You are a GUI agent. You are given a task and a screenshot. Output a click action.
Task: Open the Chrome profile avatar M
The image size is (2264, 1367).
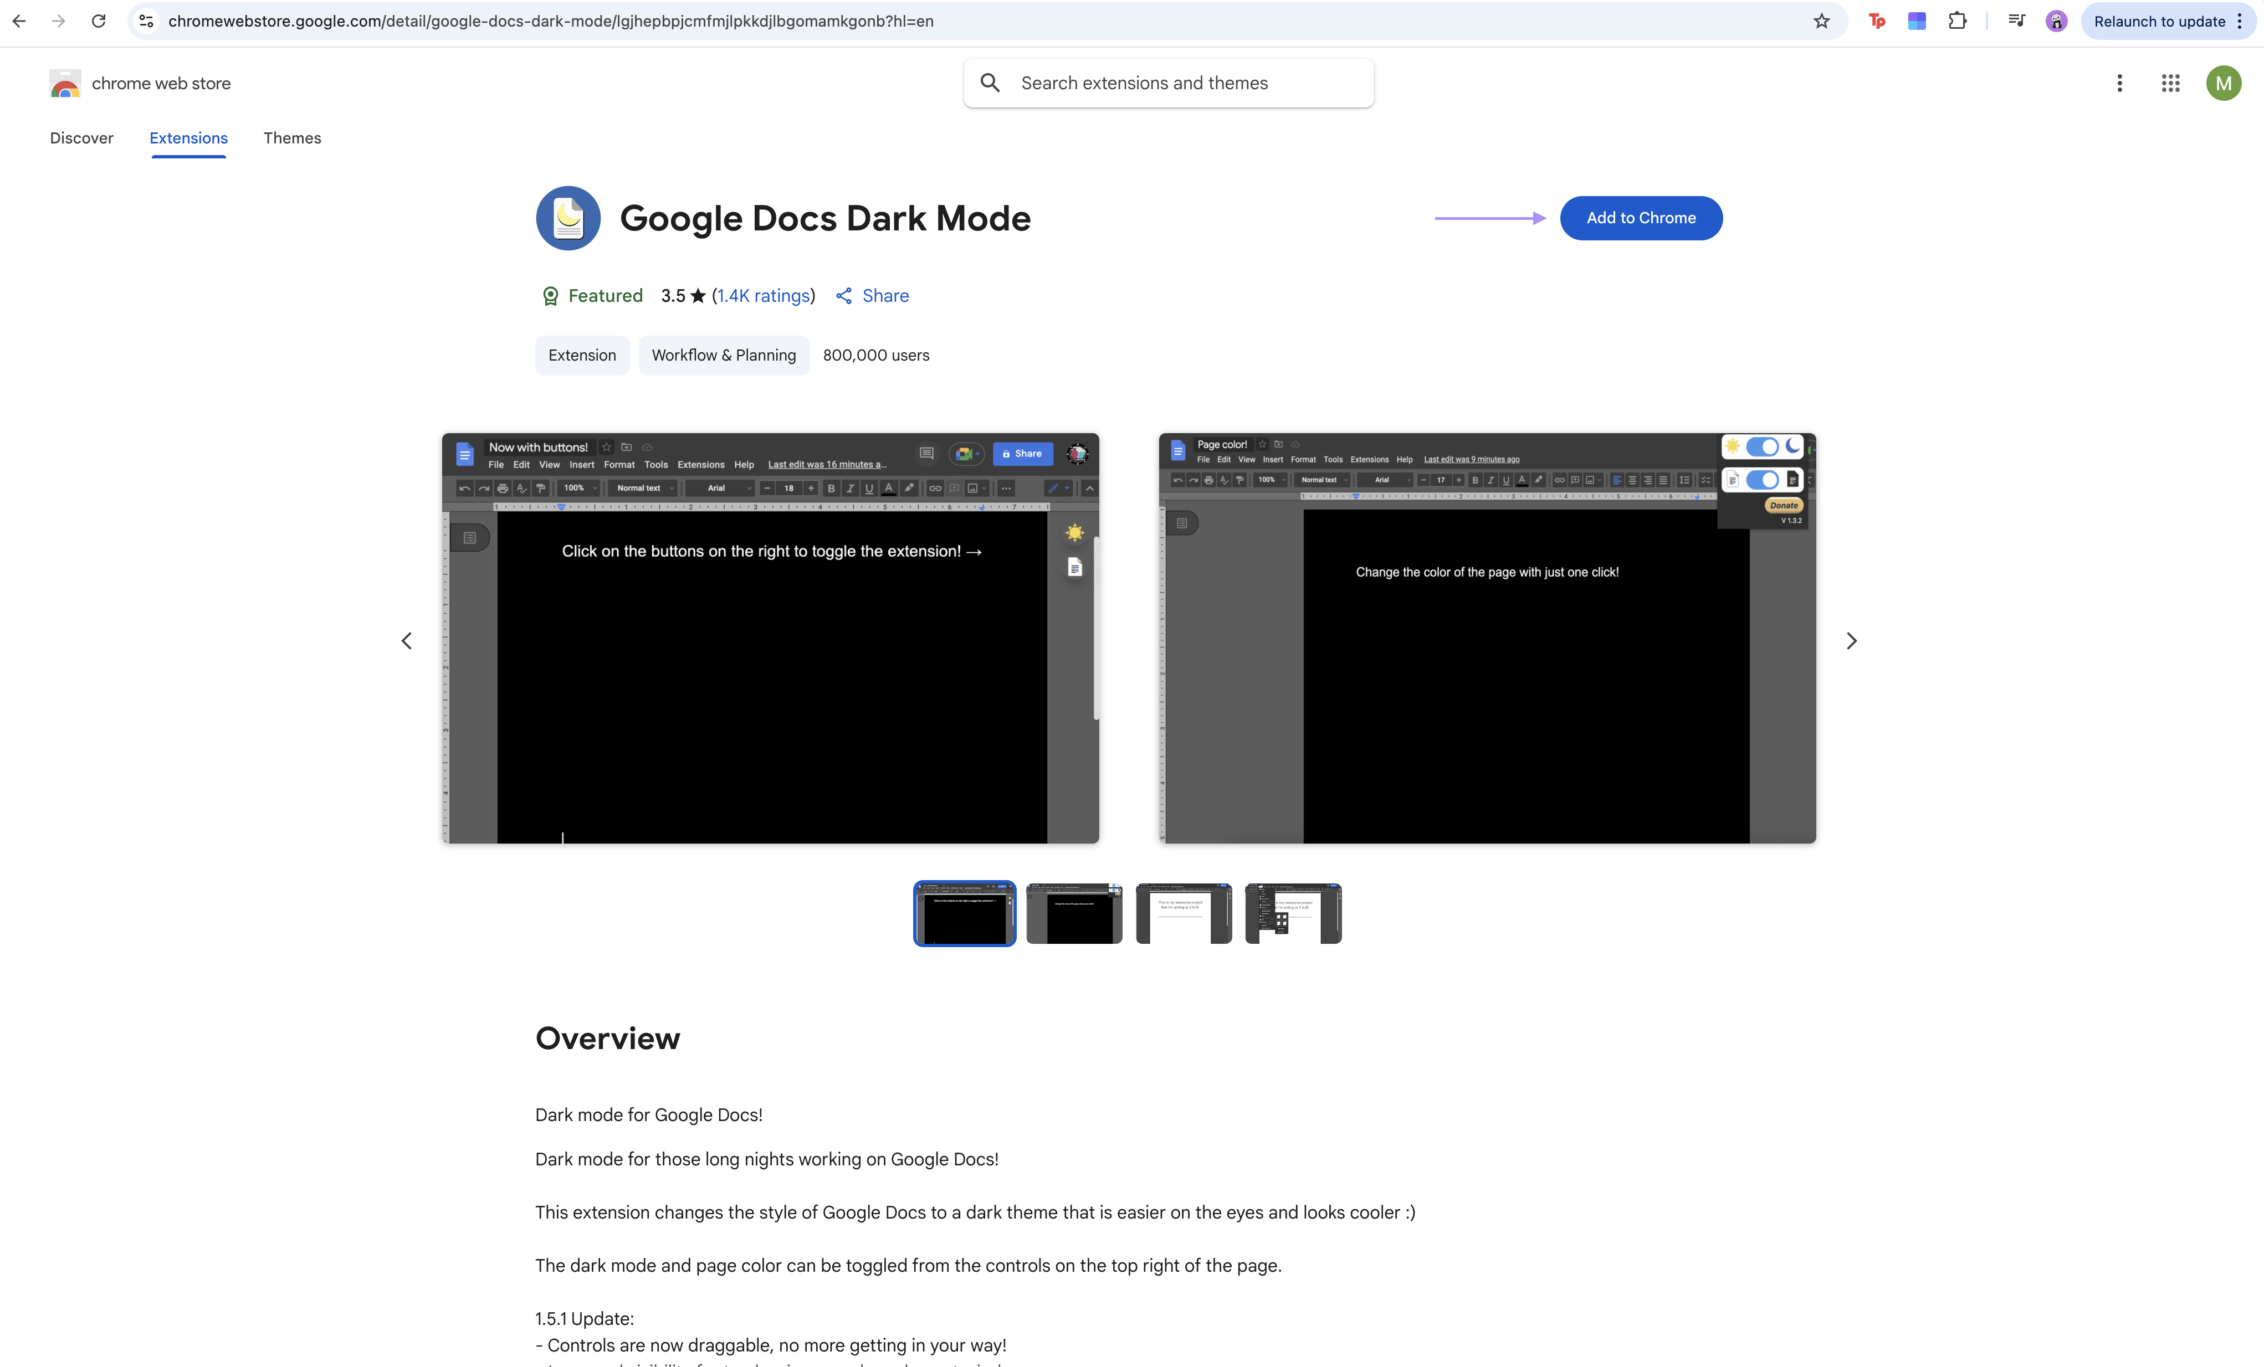(2224, 83)
